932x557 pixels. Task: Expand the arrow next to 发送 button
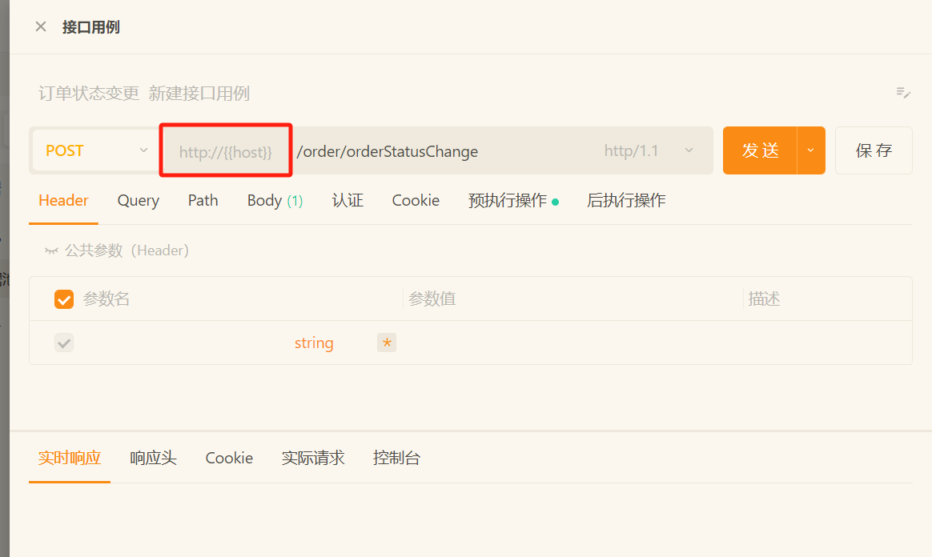811,150
